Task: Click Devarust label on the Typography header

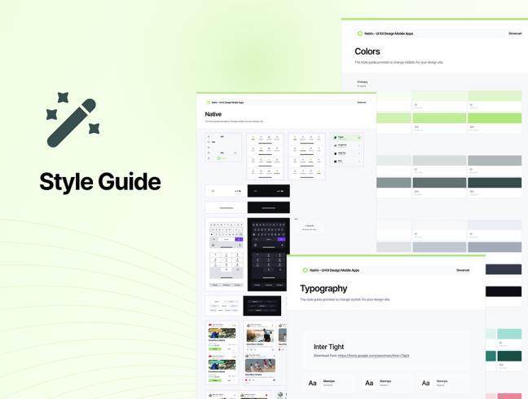Action: point(463,270)
